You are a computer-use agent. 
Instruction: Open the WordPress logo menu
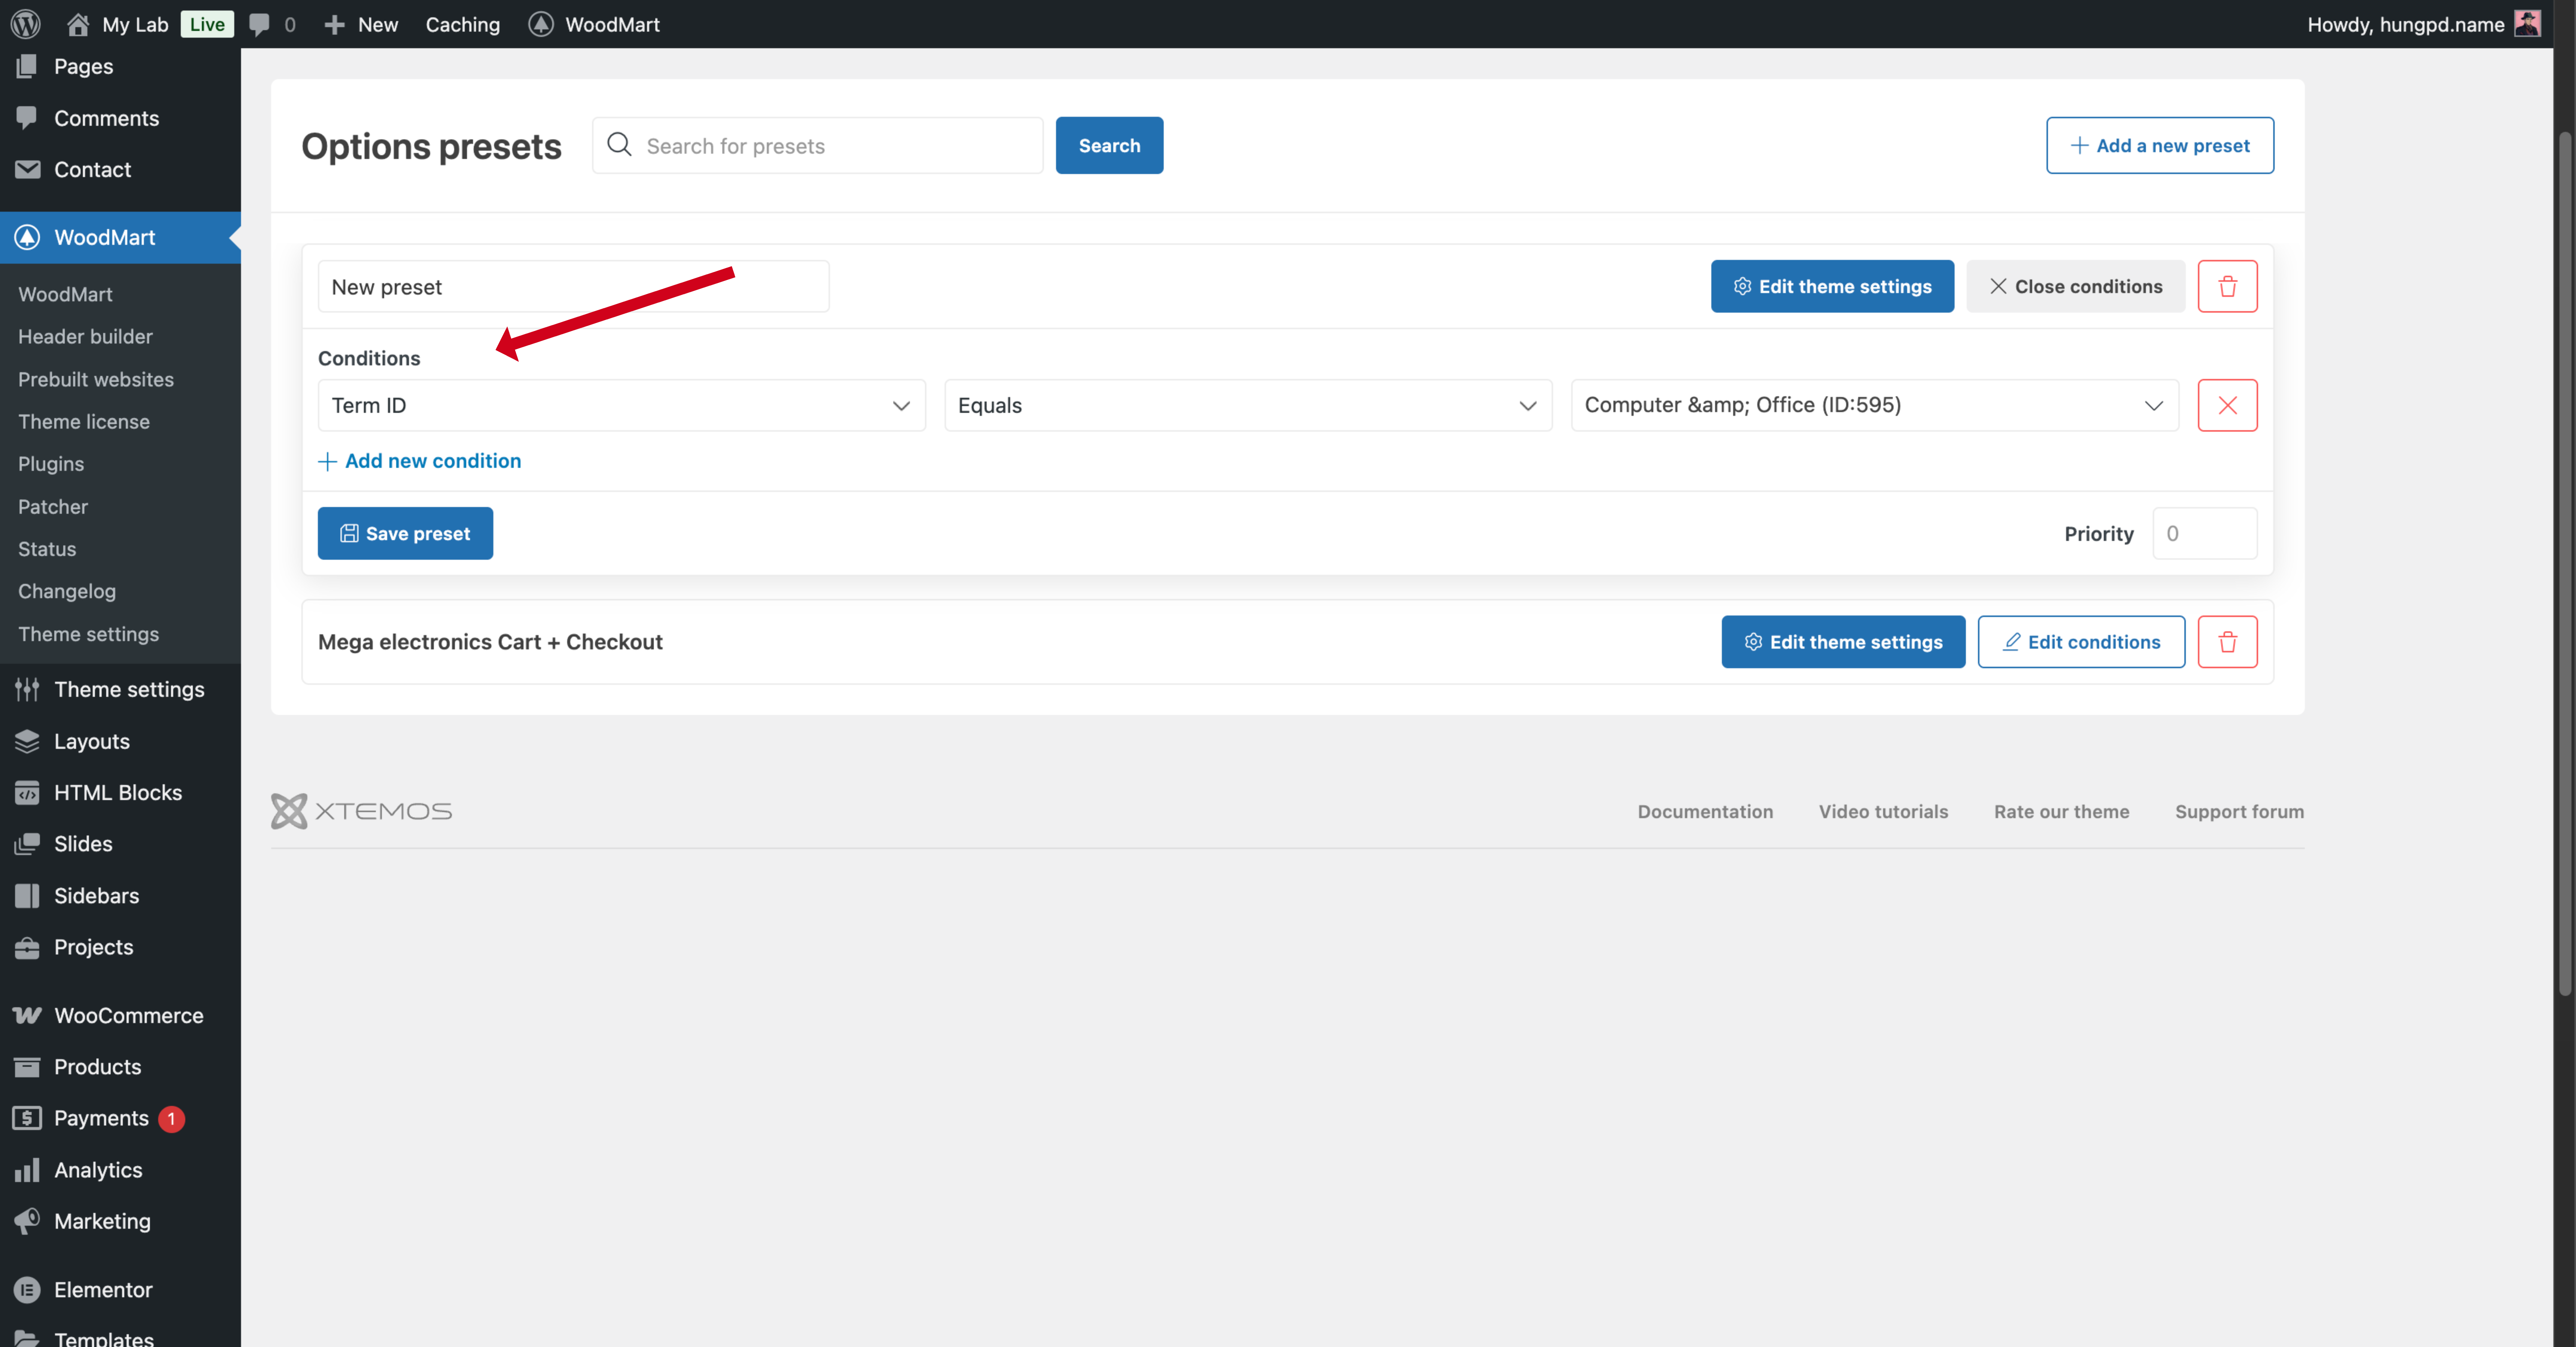click(26, 24)
